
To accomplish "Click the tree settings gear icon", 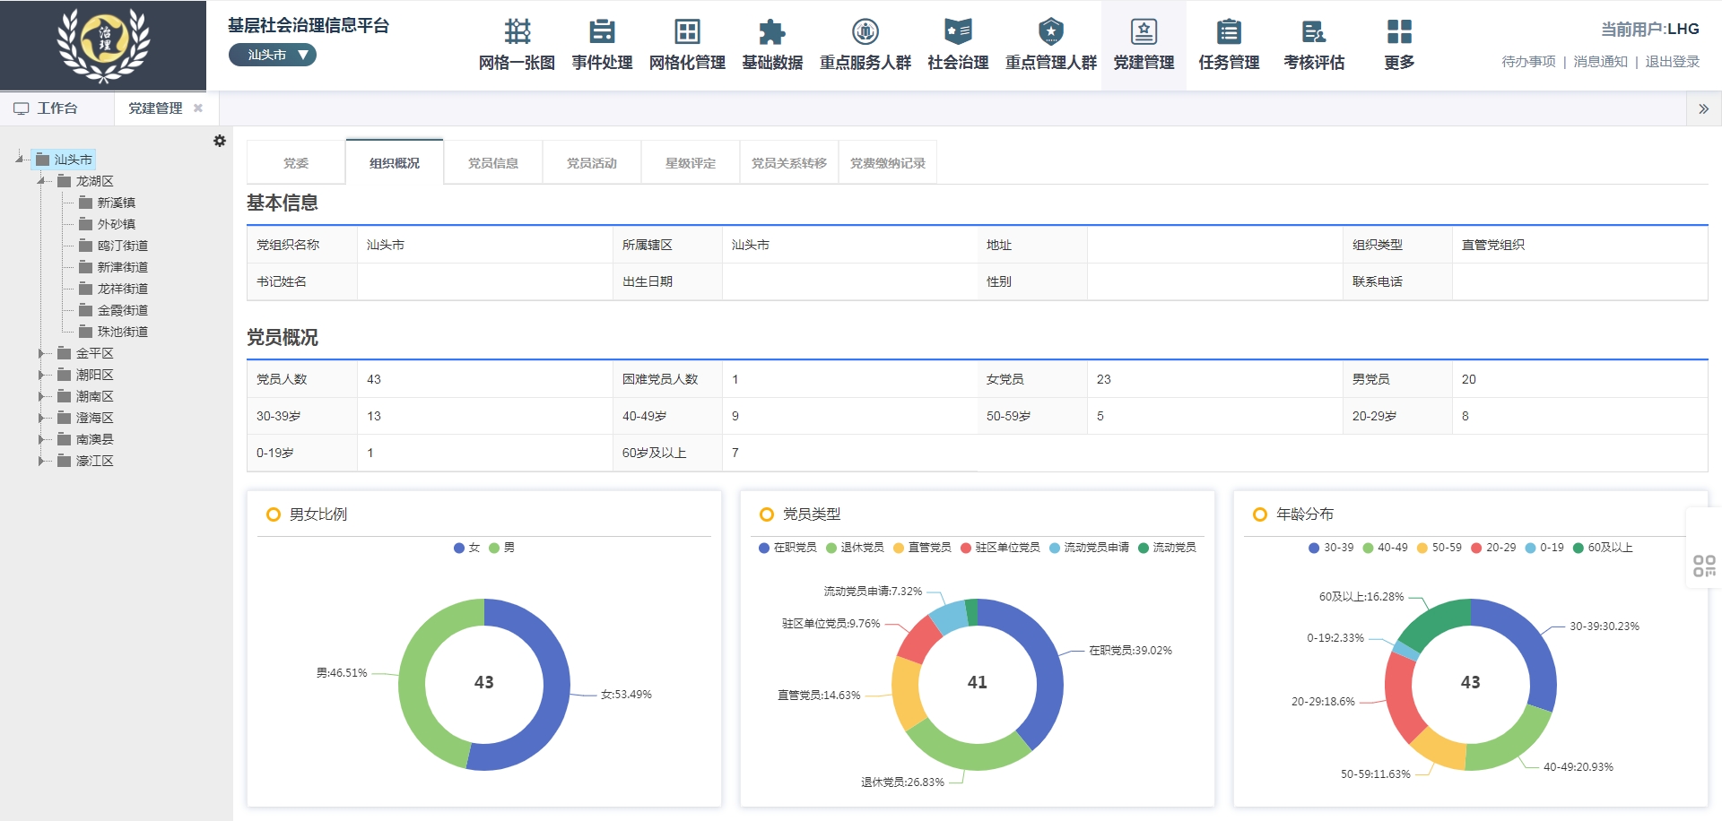I will point(220,141).
